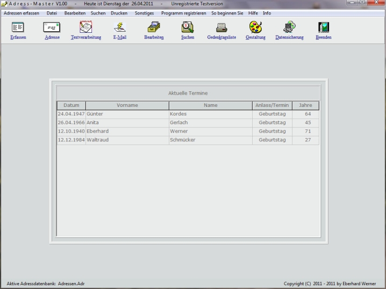Sort by the Datum column header

click(71, 105)
